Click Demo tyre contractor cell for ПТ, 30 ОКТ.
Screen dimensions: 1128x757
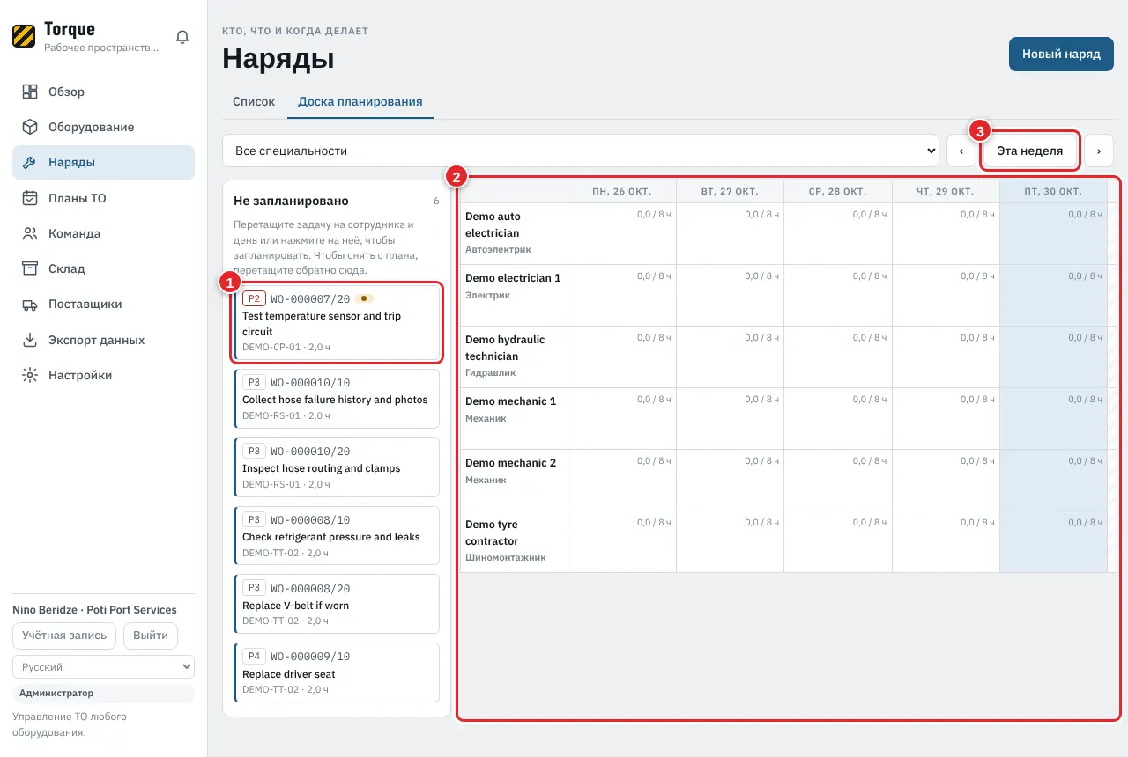point(1053,541)
